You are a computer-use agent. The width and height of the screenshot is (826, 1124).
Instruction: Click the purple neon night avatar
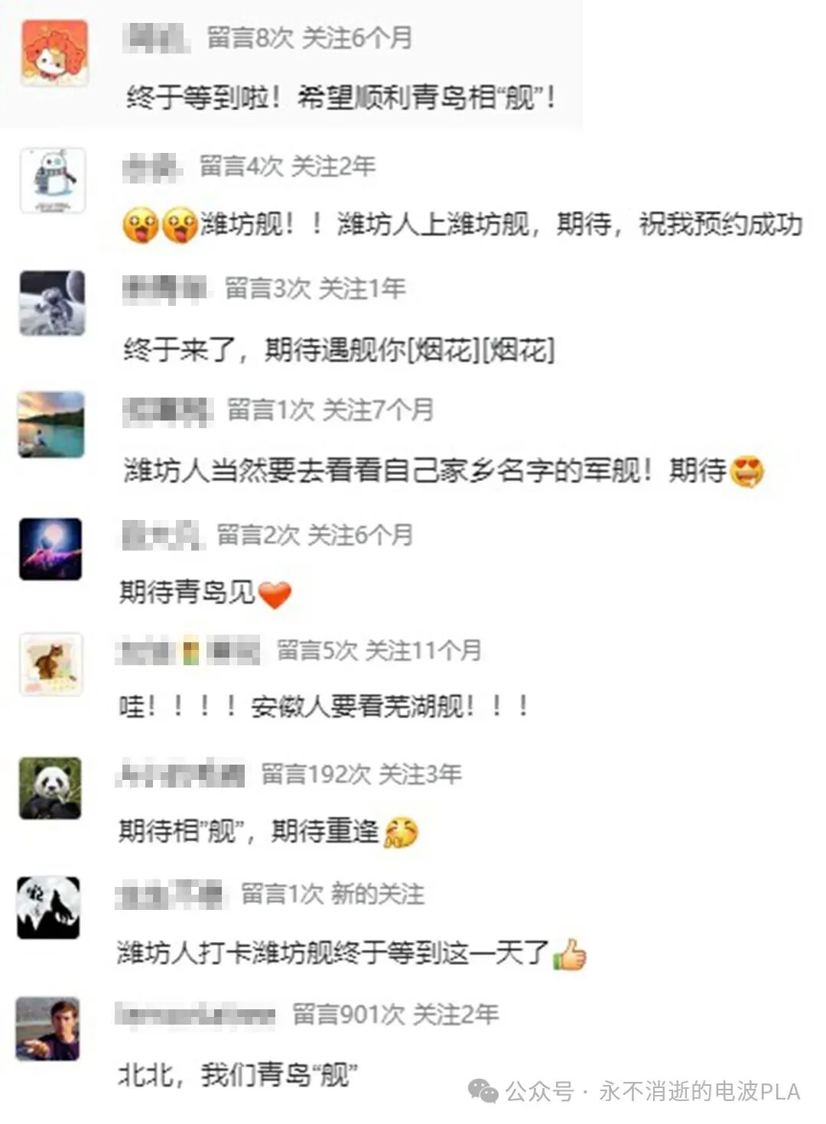(x=50, y=548)
